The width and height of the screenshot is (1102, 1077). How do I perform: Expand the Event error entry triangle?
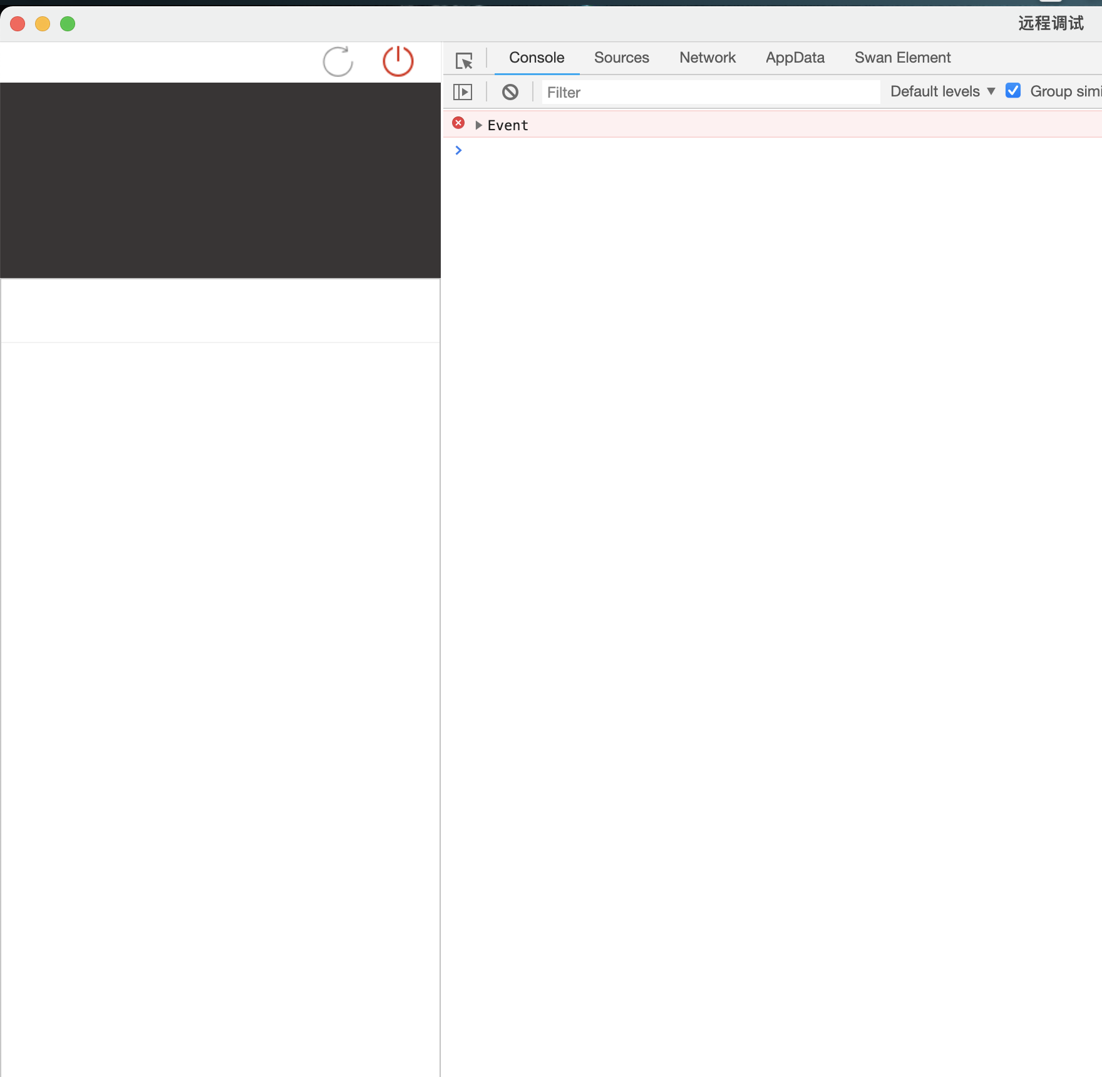point(478,125)
